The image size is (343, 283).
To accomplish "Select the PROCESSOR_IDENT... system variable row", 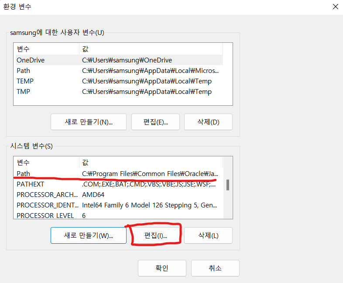I will 119,205.
